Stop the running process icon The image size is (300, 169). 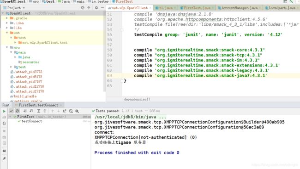4,131
